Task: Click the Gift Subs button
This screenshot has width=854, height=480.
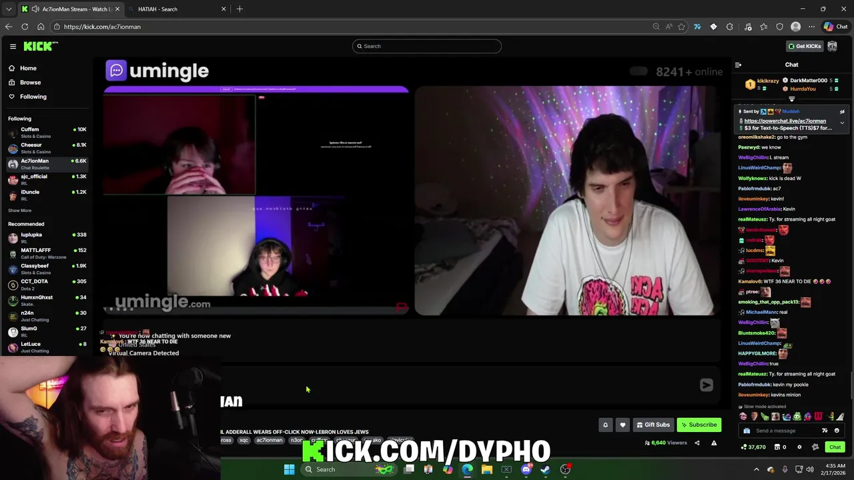Action: pyautogui.click(x=653, y=425)
